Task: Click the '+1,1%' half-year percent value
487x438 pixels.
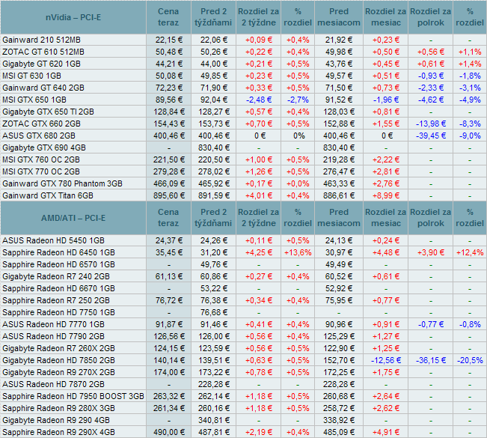Action: [x=470, y=52]
